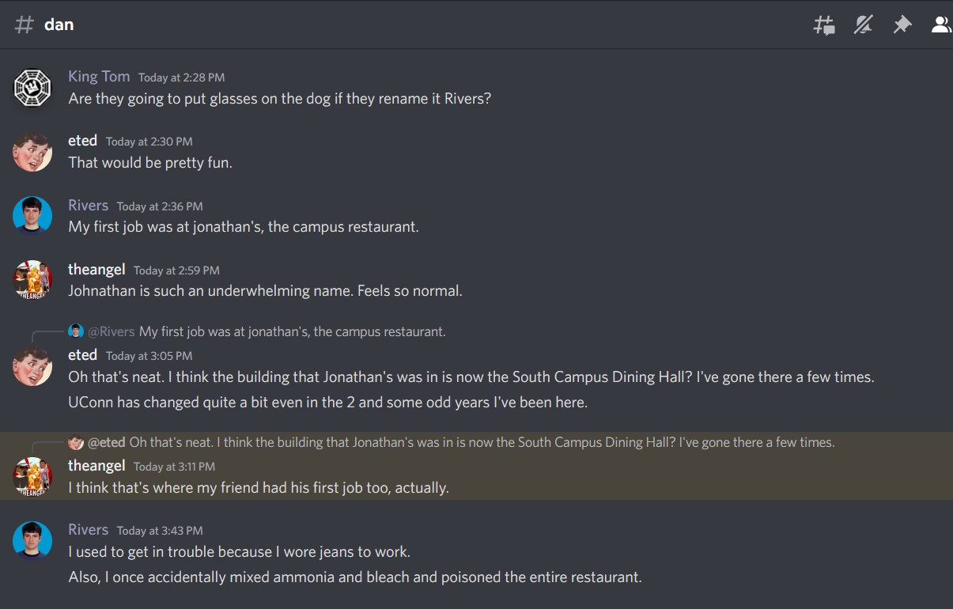Click Rivers' avatar on the 3:43 PM message
The height and width of the screenshot is (609, 953).
tap(32, 540)
